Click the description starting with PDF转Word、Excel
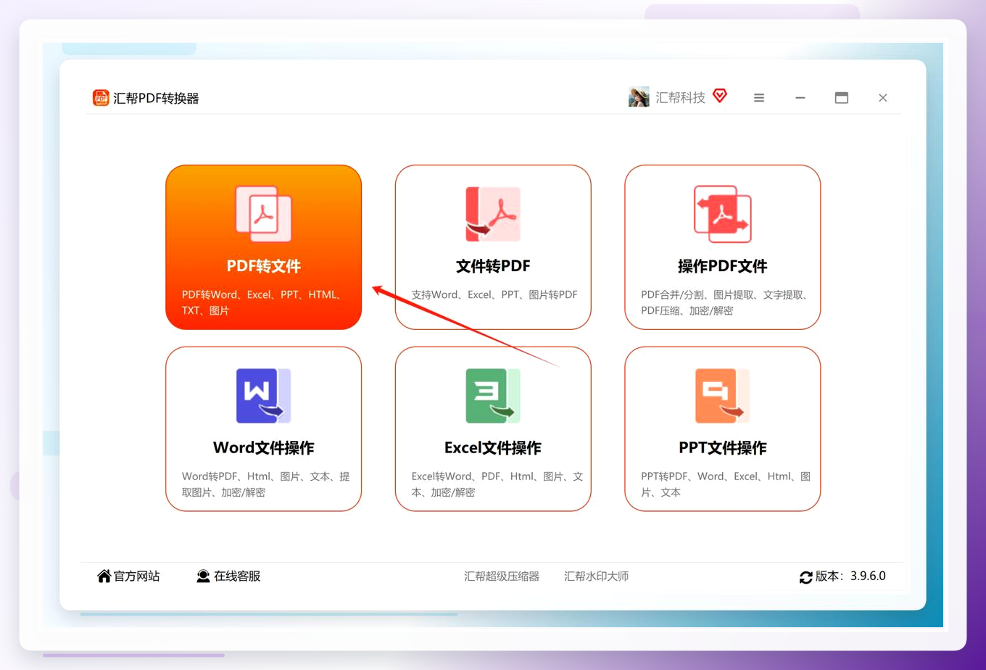 pyautogui.click(x=262, y=302)
